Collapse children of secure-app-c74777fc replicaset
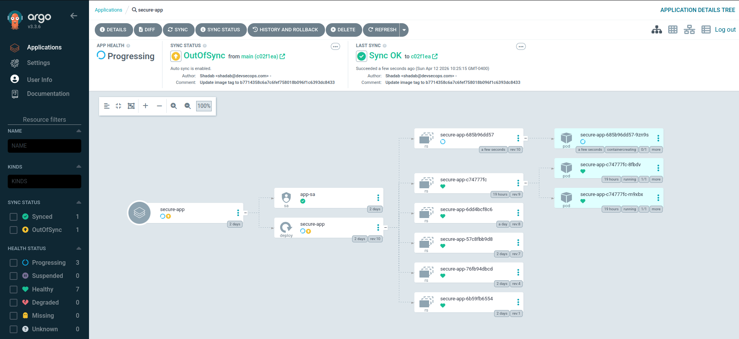 pyautogui.click(x=525, y=183)
